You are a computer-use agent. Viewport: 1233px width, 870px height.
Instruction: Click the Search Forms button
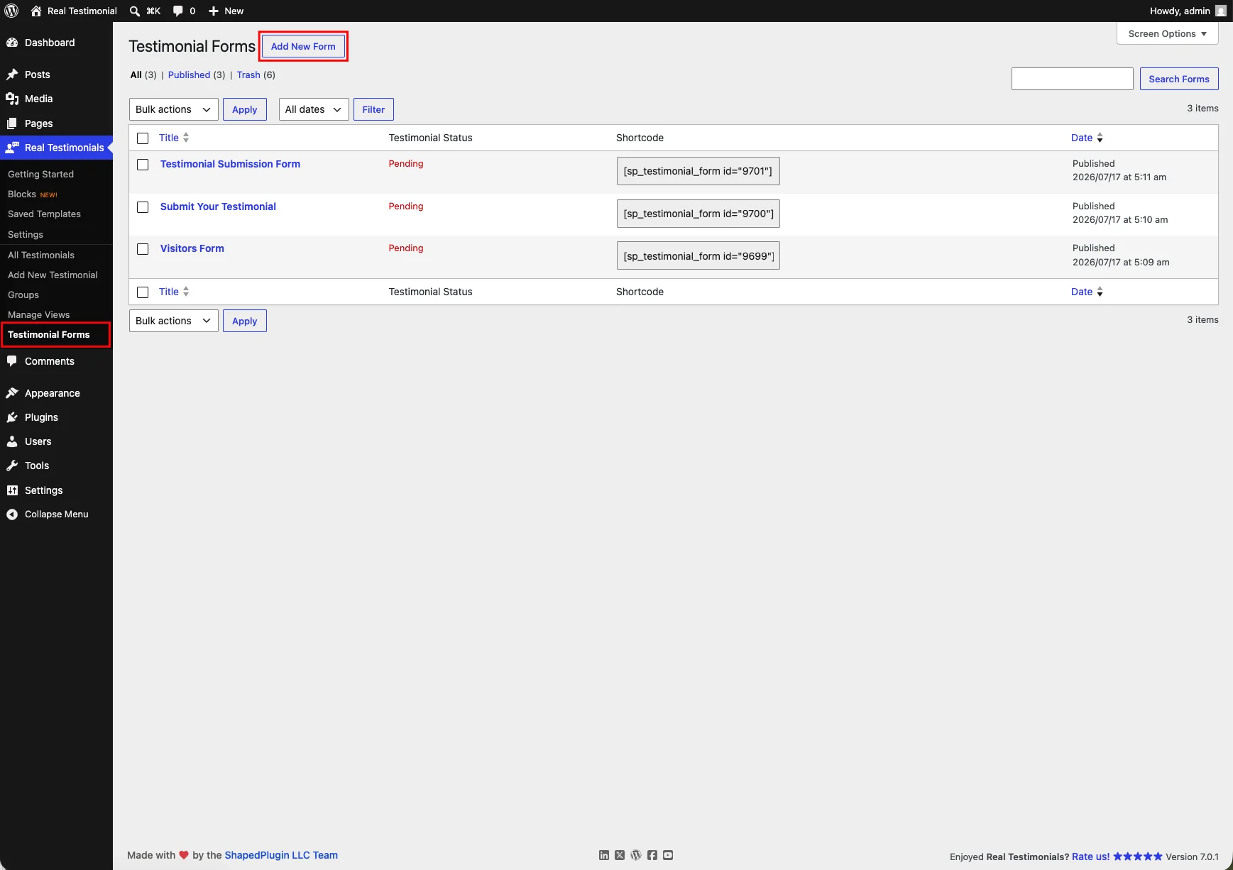click(x=1179, y=79)
